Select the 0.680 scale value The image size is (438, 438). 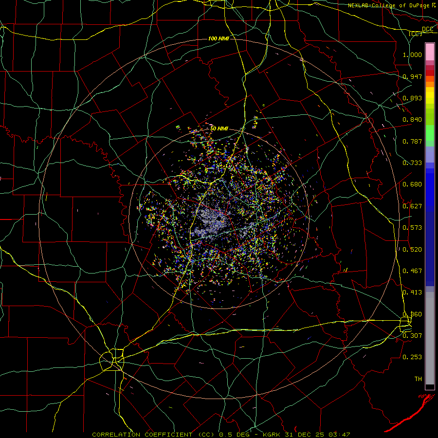click(412, 184)
